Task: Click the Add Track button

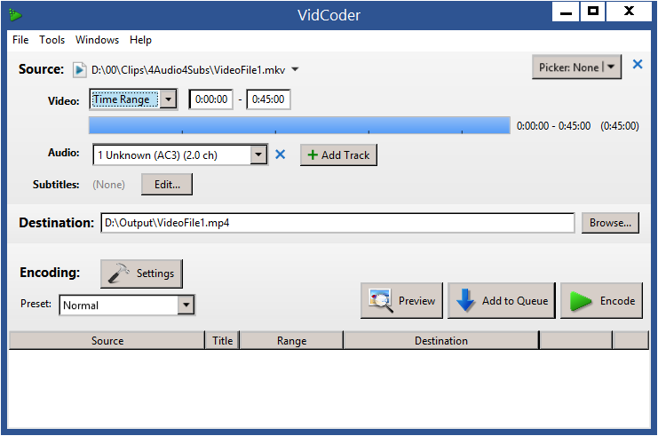Action: (338, 155)
